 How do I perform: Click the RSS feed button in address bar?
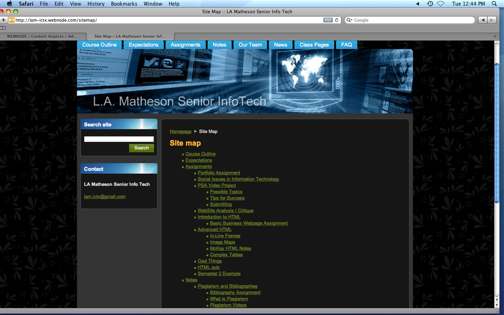coord(328,20)
